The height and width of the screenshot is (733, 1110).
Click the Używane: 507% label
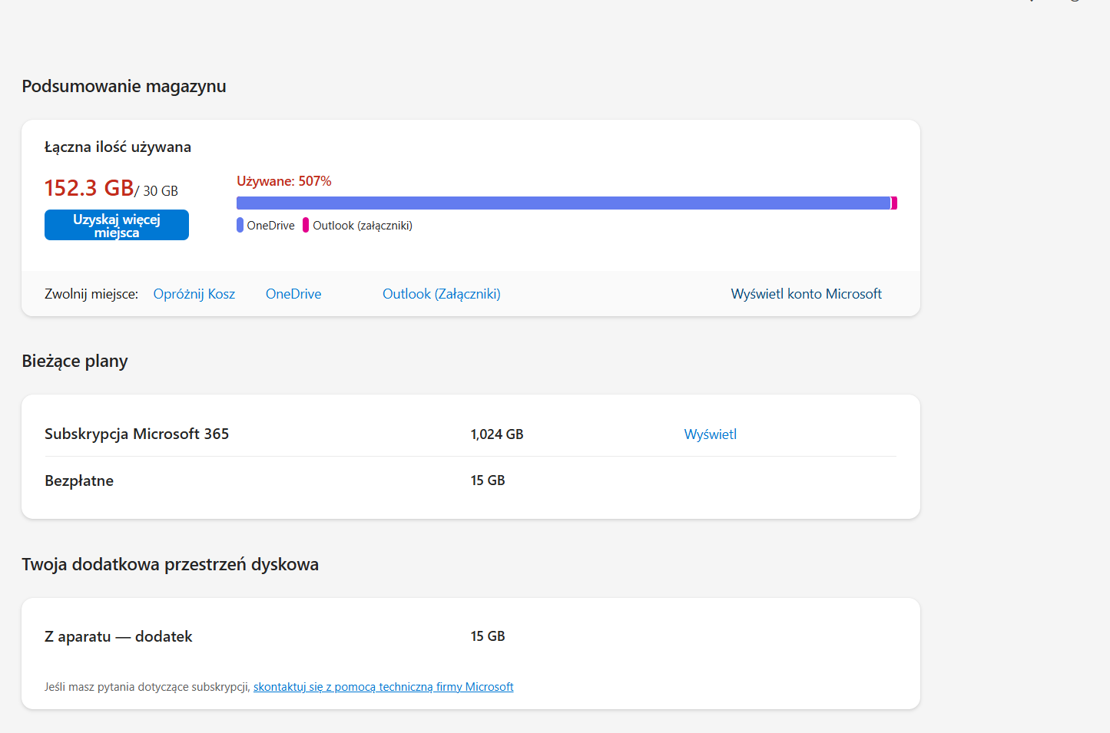pyautogui.click(x=284, y=181)
